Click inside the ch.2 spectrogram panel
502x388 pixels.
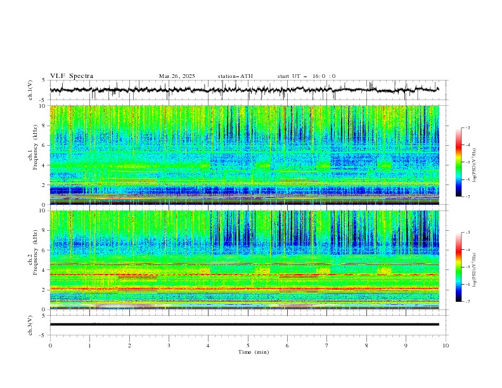(245, 260)
